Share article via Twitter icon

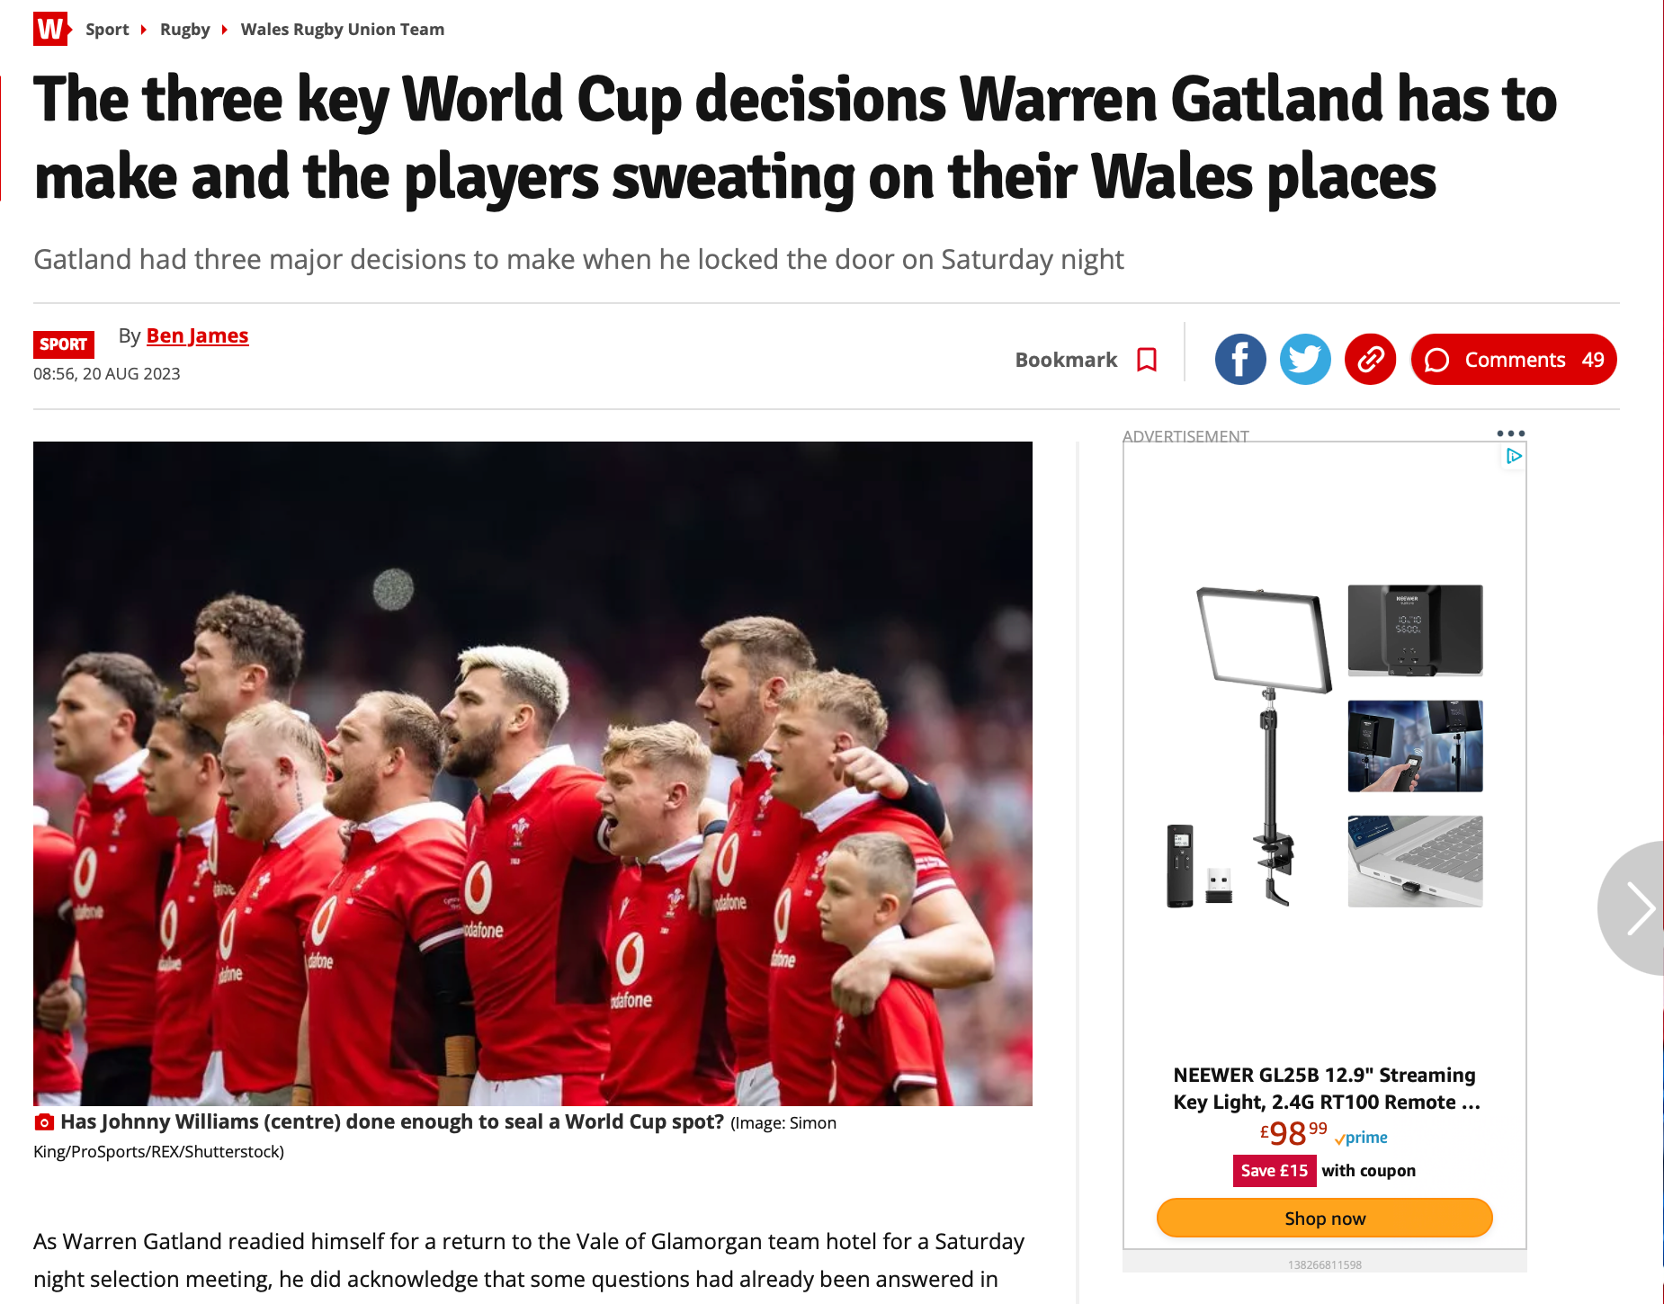[1305, 360]
